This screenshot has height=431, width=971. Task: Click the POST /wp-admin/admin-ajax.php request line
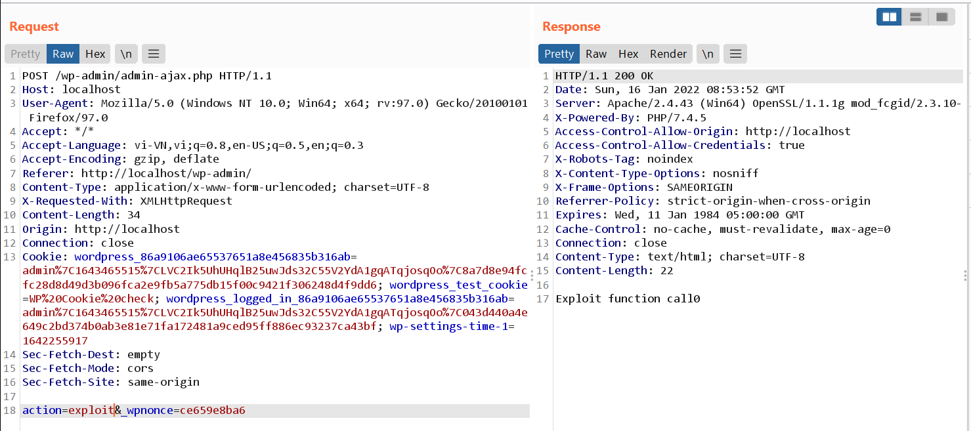click(x=147, y=75)
